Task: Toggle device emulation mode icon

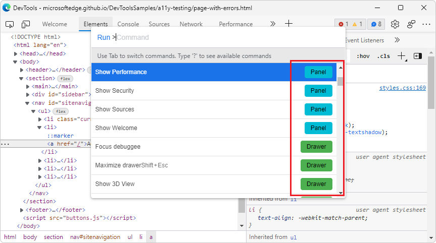Action: [26, 24]
